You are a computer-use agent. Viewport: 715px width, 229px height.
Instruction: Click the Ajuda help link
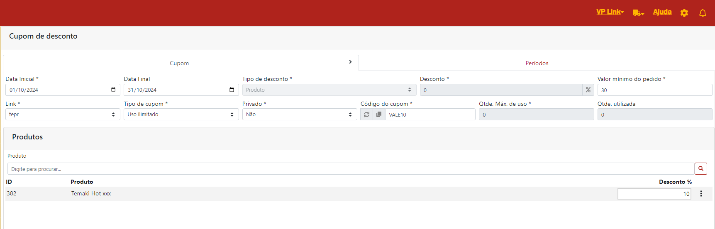coord(662,12)
